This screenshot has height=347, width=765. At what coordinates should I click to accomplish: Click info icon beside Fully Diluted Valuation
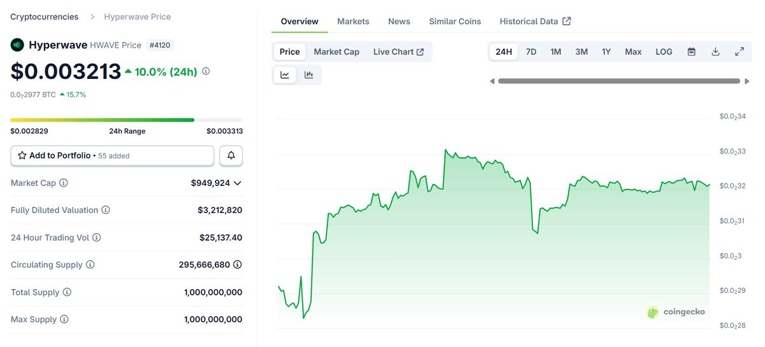click(106, 210)
